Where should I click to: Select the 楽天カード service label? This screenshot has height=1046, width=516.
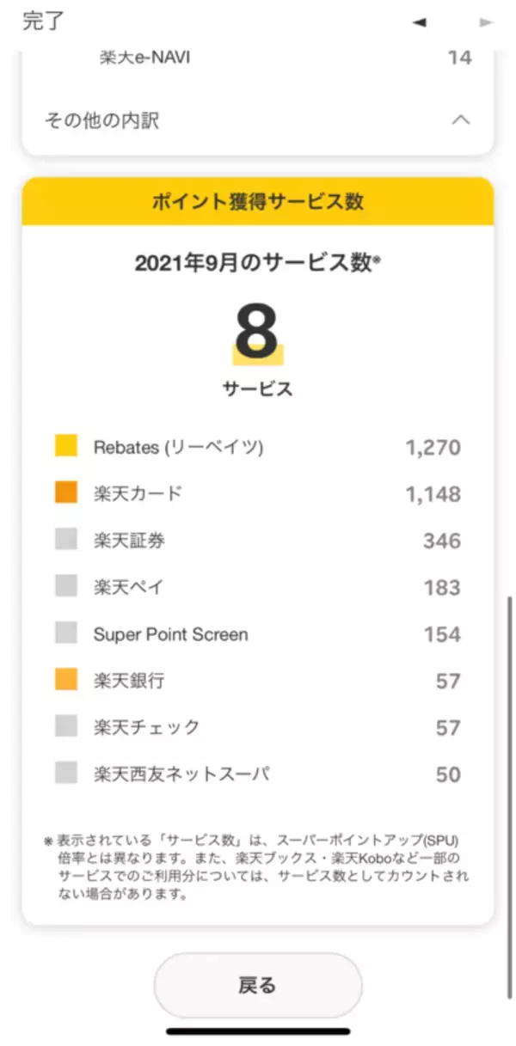(x=138, y=493)
